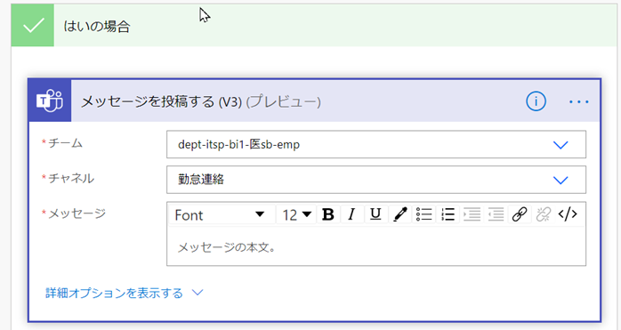Click the green checkmark condition icon
Image resolution: width=621 pixels, height=330 pixels.
(33, 26)
